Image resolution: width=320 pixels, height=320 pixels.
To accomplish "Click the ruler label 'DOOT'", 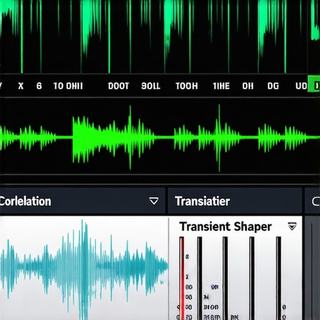I will click(x=118, y=86).
